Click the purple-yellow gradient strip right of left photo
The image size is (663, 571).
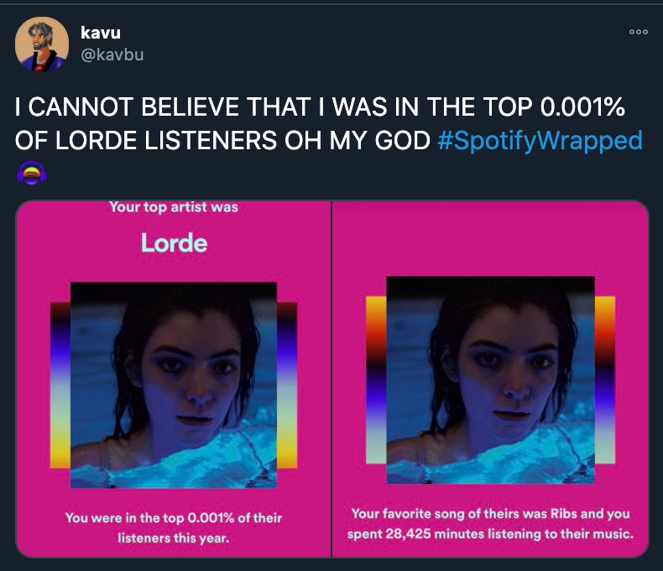click(x=287, y=385)
